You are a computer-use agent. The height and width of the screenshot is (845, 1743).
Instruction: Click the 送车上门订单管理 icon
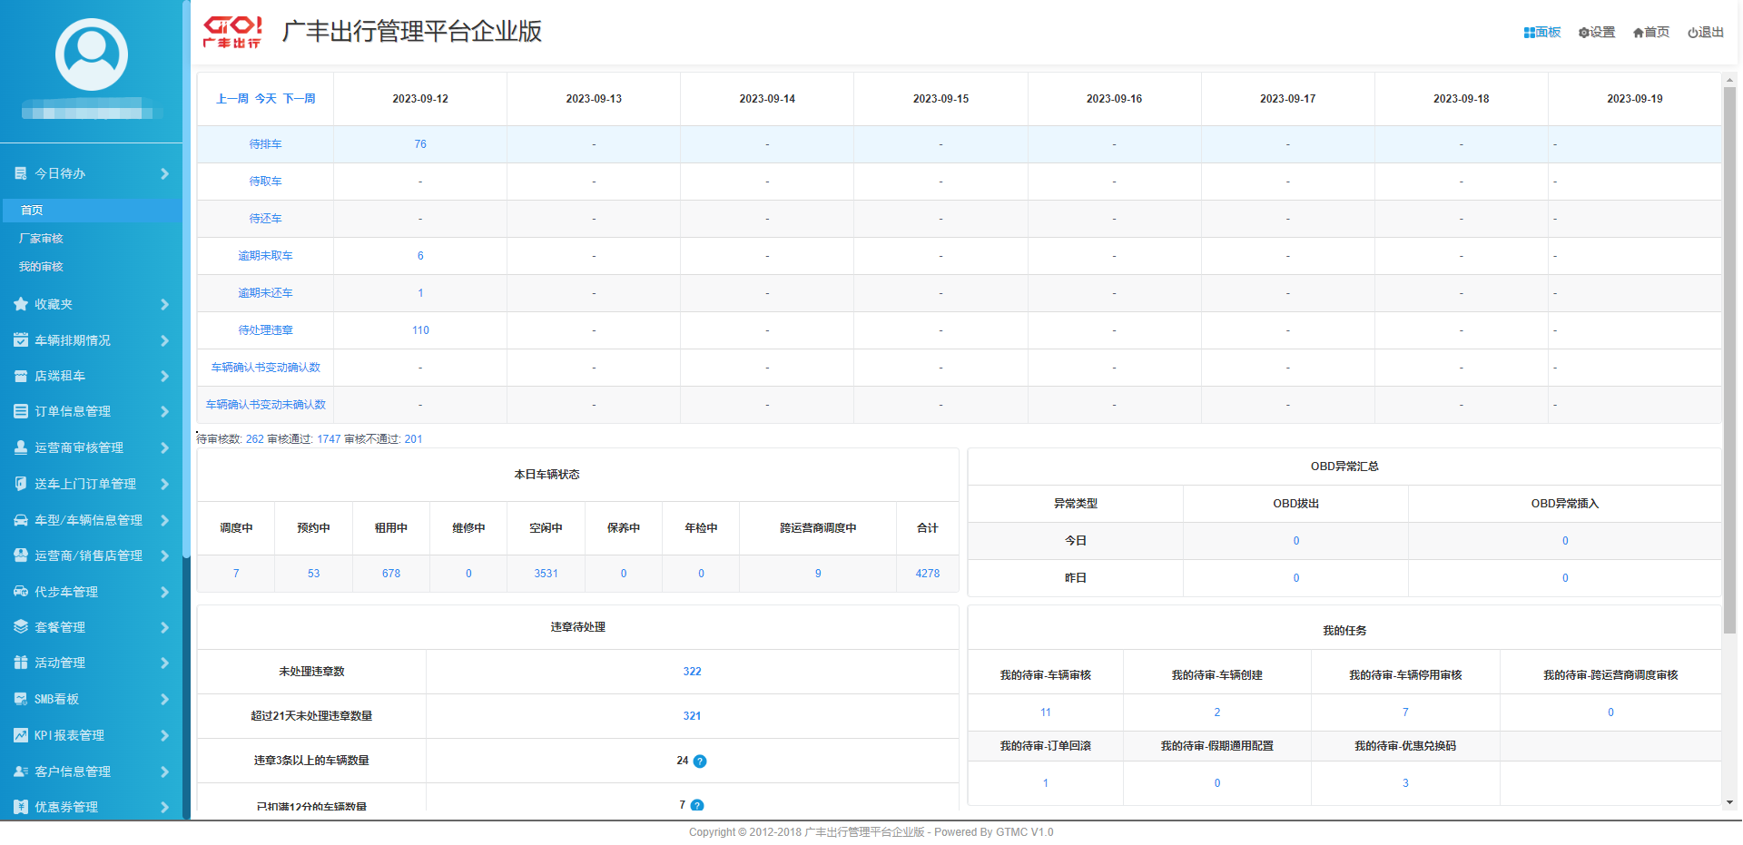tap(21, 484)
